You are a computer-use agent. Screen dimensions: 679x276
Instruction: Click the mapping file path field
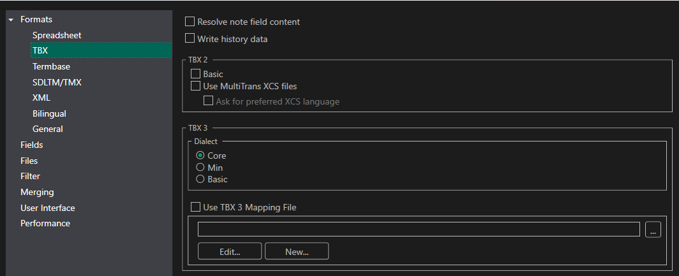click(x=419, y=229)
